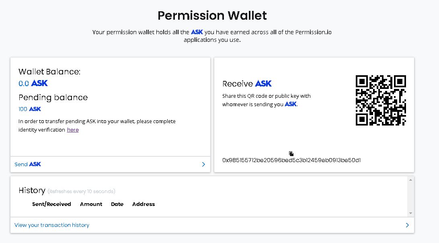The height and width of the screenshot is (243, 439).
Task: Click the ASK logo beside the 0.0 balance
Action: (39, 83)
